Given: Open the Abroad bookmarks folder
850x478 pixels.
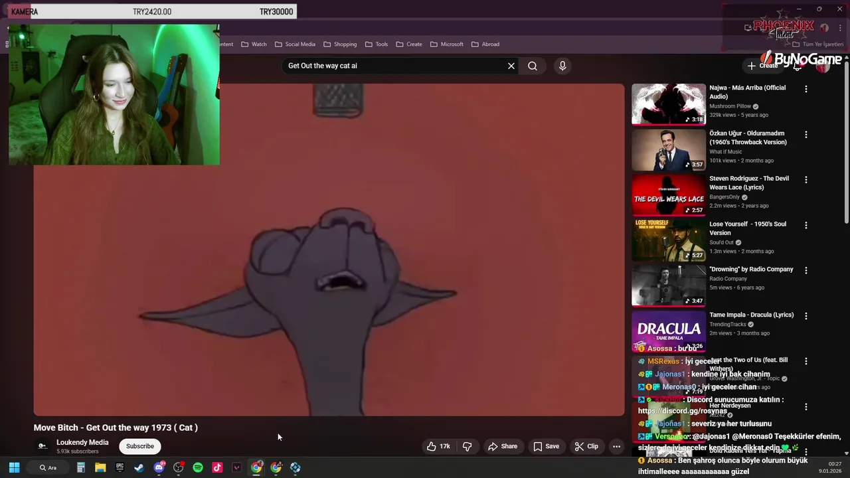Looking at the screenshot, I should pyautogui.click(x=485, y=44).
